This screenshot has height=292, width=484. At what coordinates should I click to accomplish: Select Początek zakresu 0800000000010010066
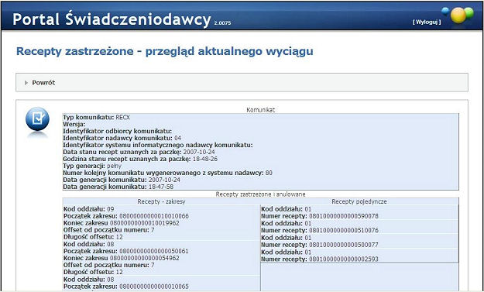point(126,216)
